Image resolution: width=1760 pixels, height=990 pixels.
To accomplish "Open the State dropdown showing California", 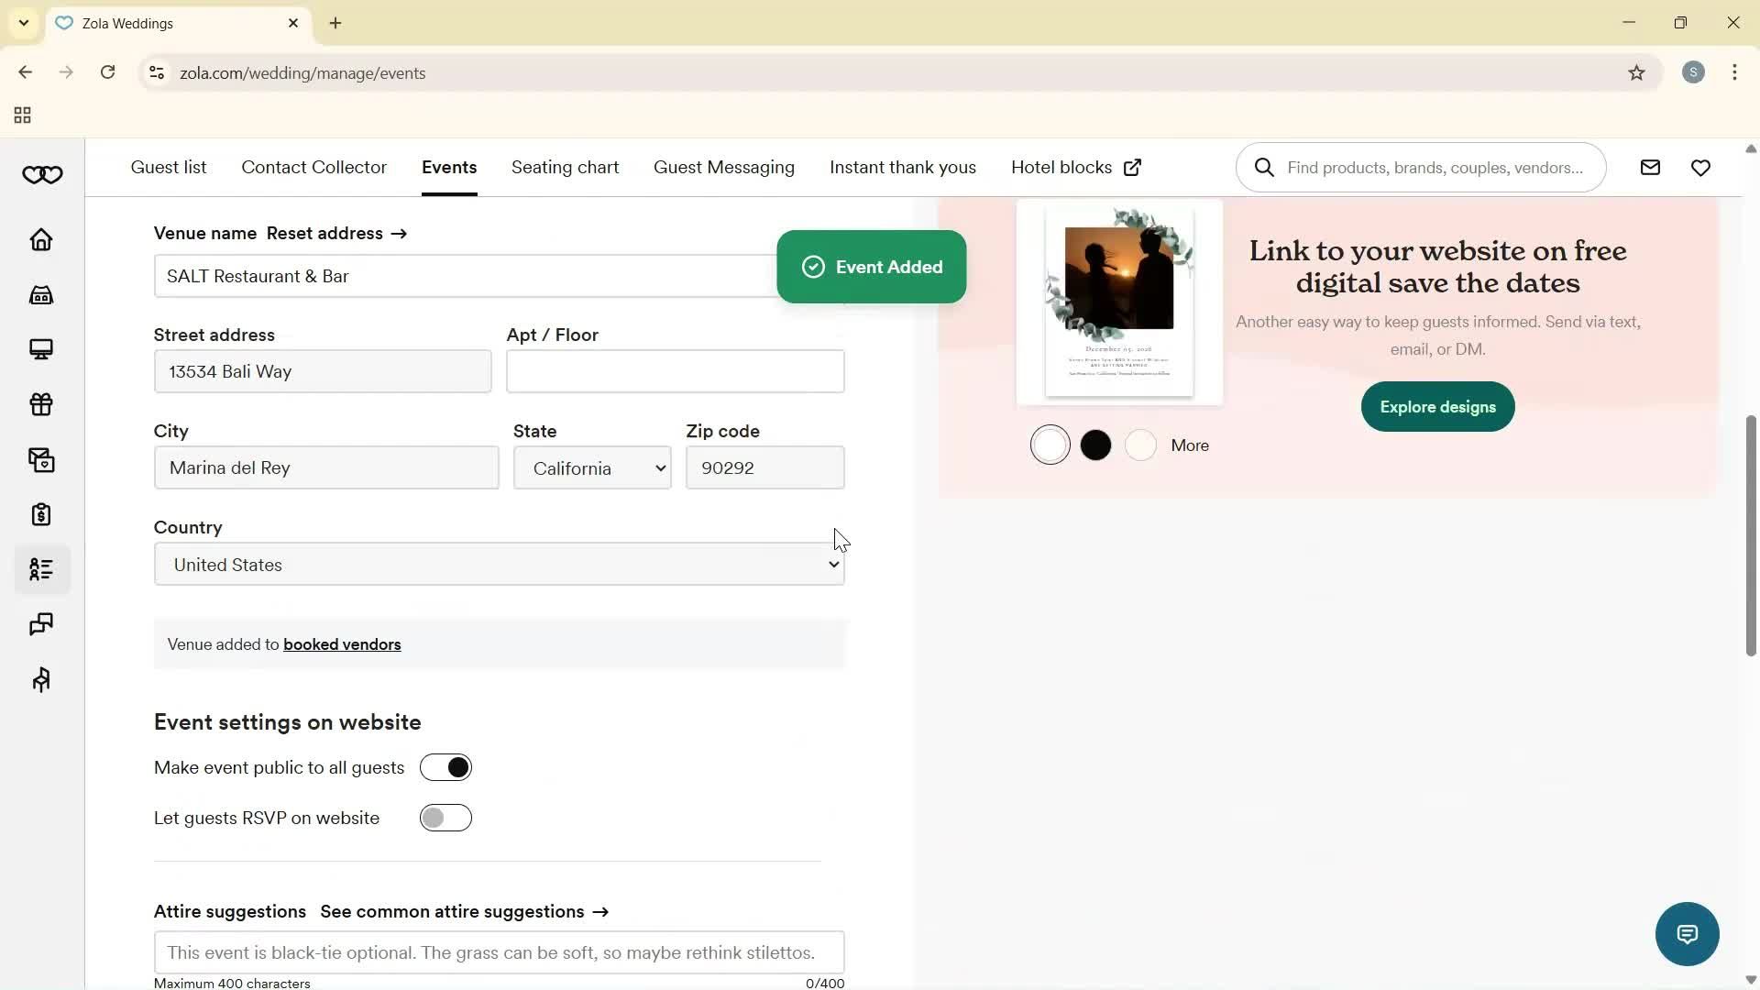I will 591,467.
